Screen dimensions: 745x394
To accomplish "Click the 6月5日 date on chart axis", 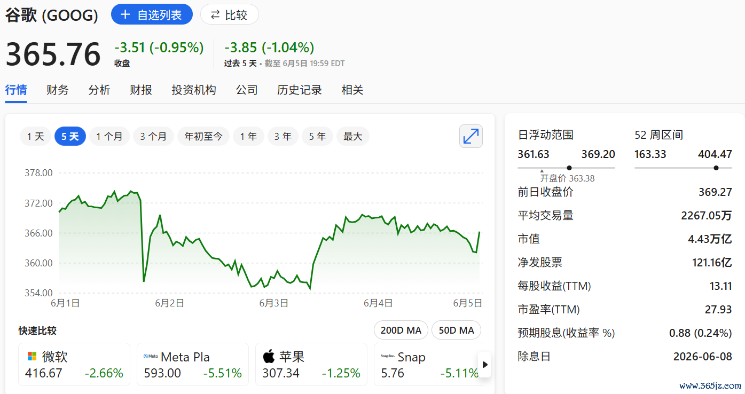I will click(468, 303).
